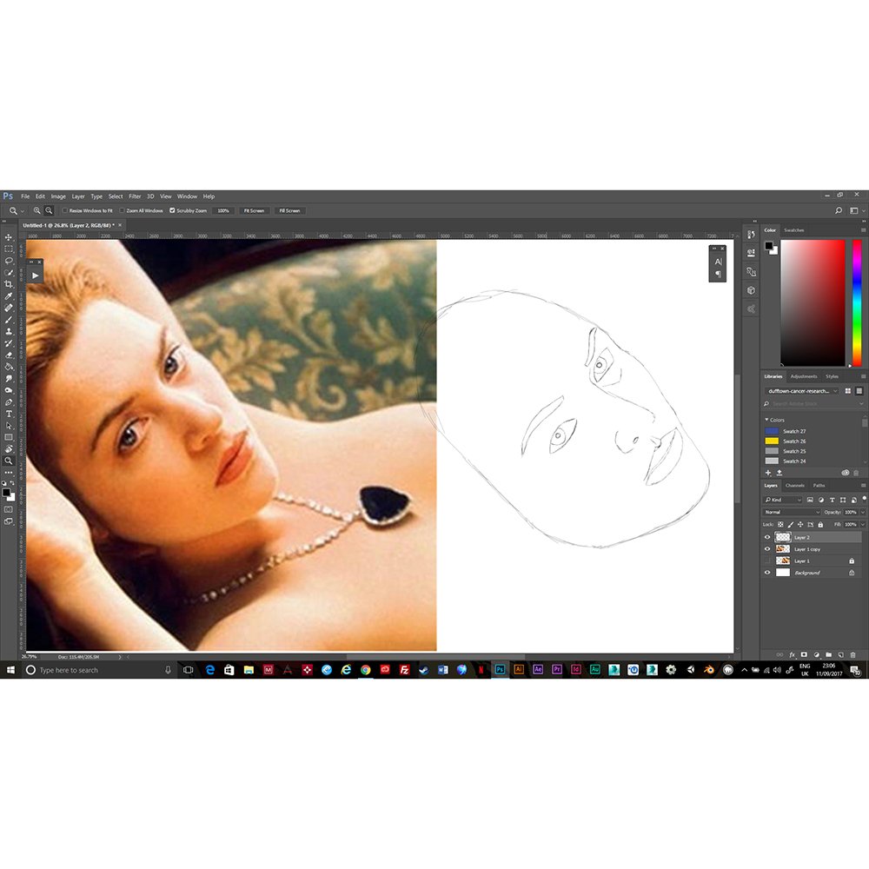Select the Rectangular Marquee tool
Viewport: 869px width, 869px height.
click(9, 249)
